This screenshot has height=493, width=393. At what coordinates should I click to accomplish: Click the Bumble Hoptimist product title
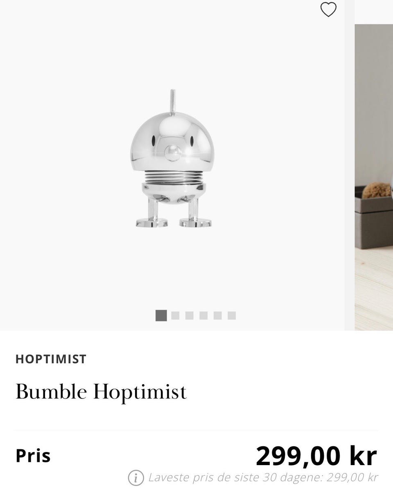[x=101, y=392]
